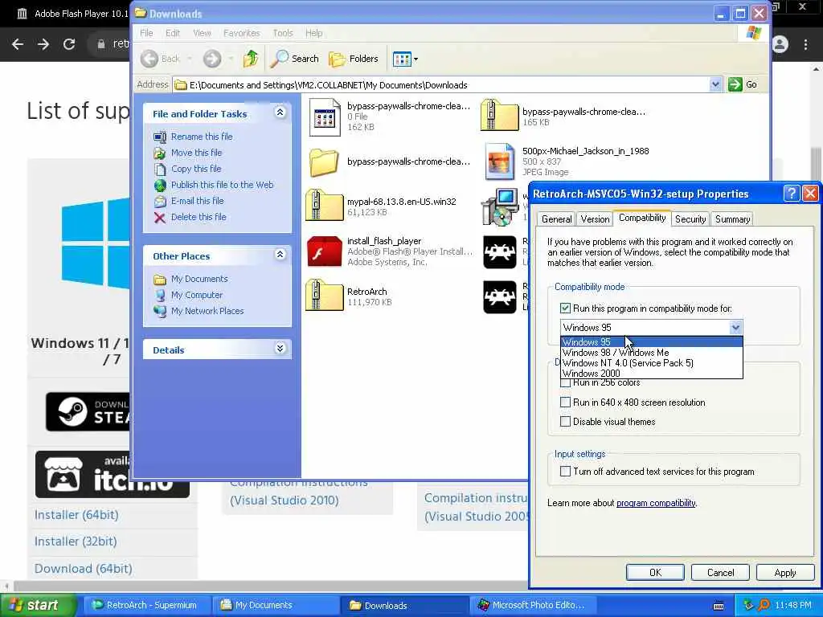Open the File menu in Downloads window

coord(146,33)
